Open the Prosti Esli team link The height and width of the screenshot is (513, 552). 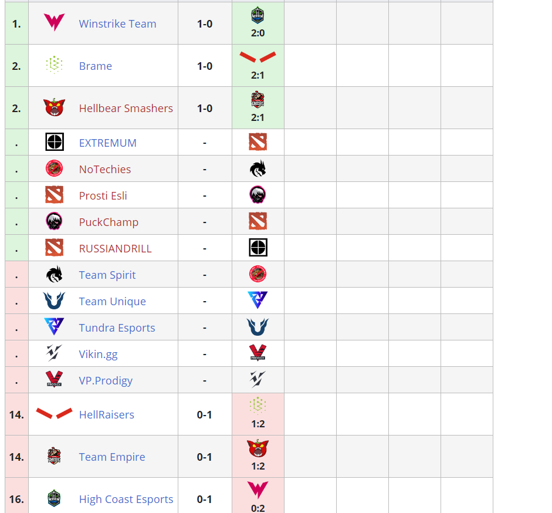[x=103, y=196]
